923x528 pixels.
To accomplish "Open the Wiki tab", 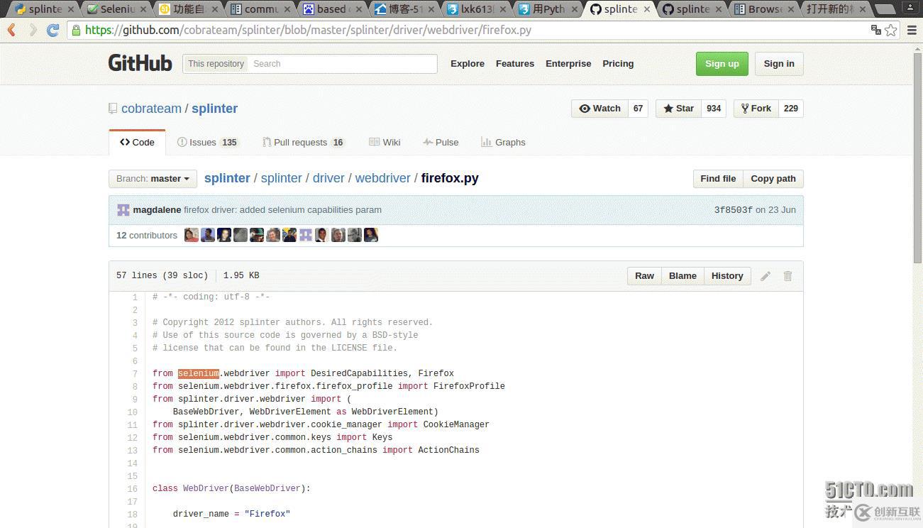I will coord(385,143).
